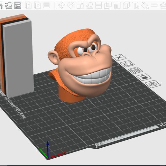Screen dimensions: 166x166
Task: Toggle the plate lock icon
Action: click(144, 77)
